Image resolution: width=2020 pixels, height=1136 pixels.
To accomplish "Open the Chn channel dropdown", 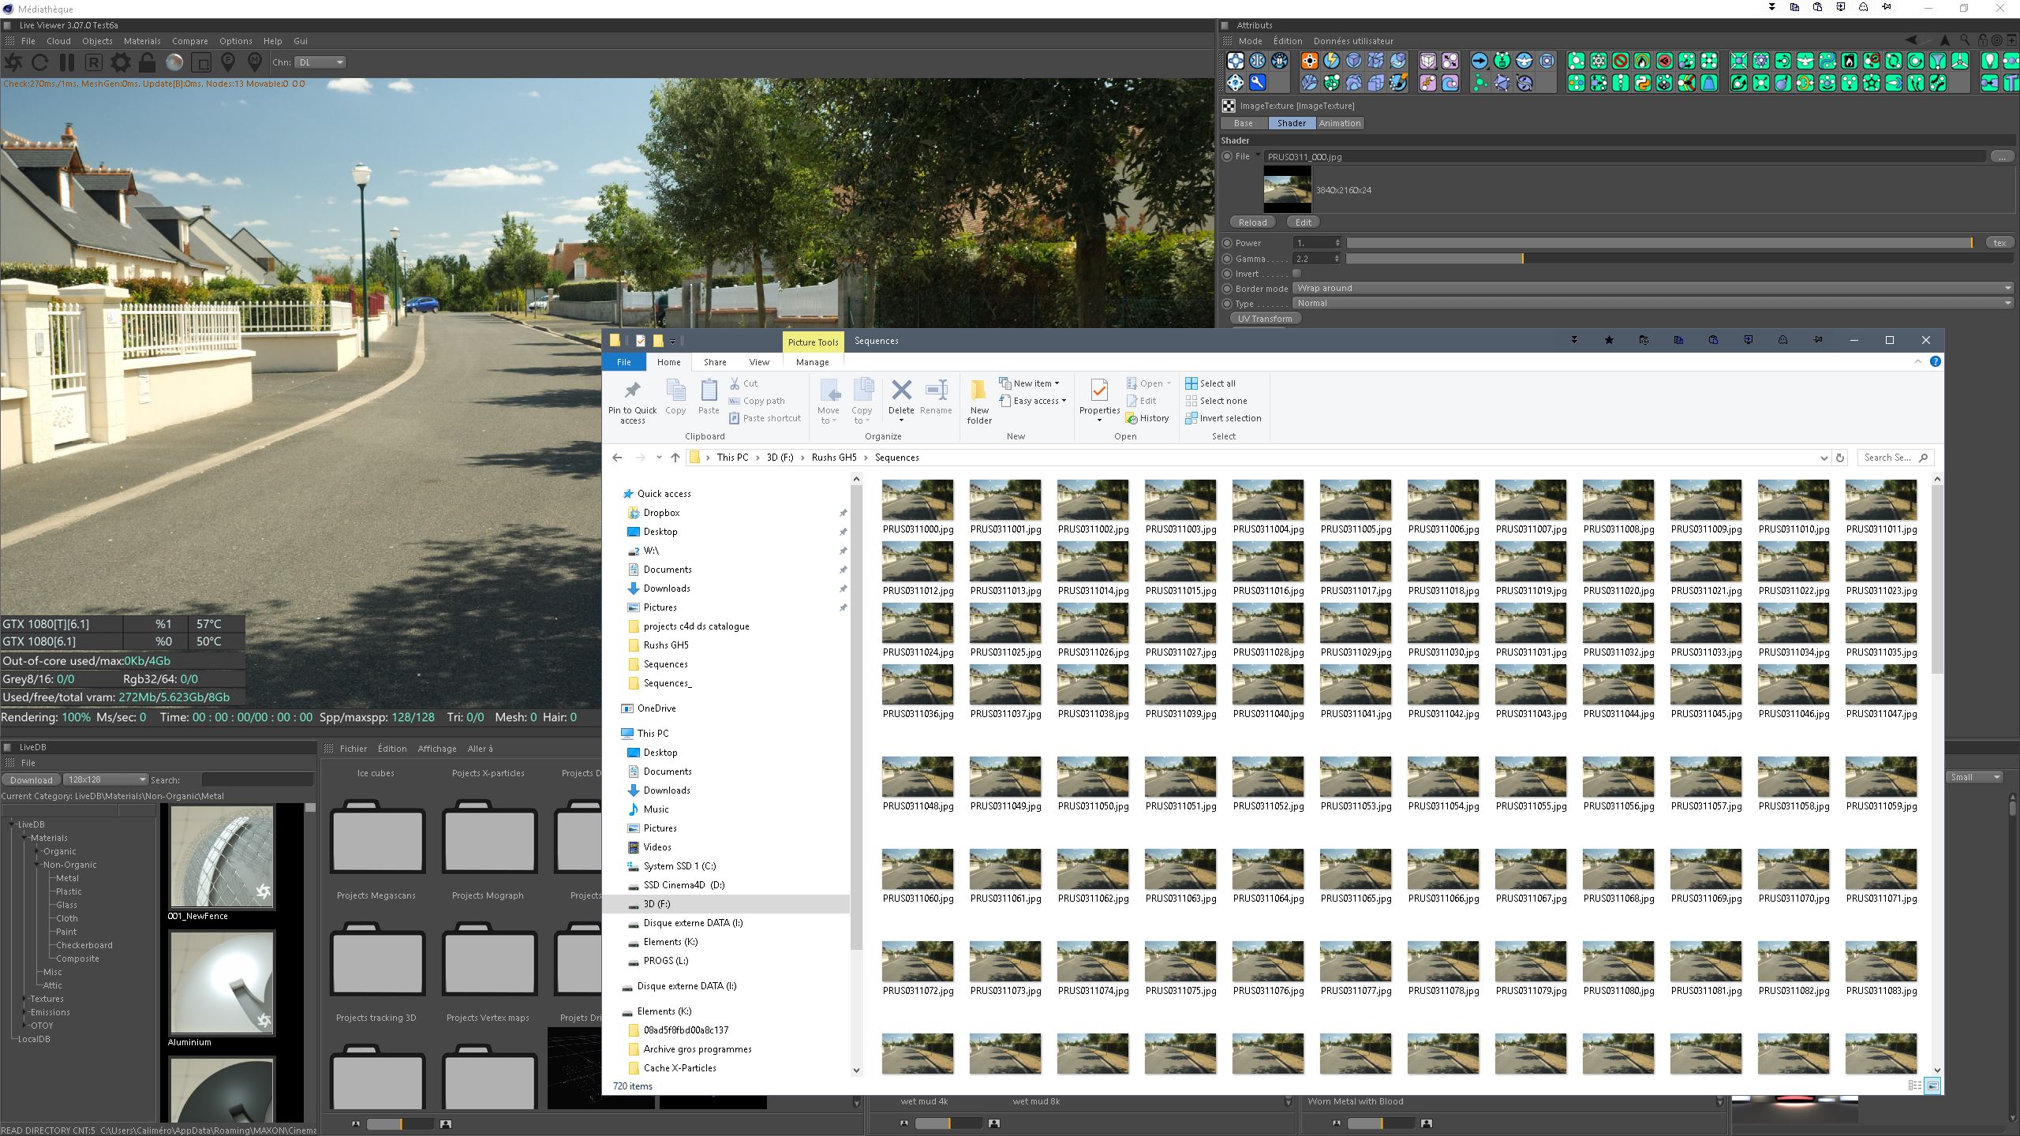I will coord(320,62).
